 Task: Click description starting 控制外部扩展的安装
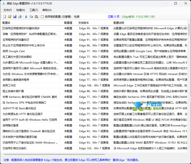pyautogui.click(x=150, y=91)
